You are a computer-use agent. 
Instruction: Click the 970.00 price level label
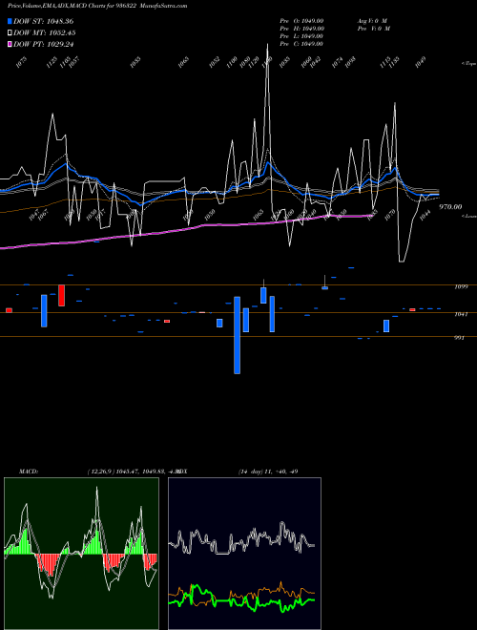coord(450,207)
